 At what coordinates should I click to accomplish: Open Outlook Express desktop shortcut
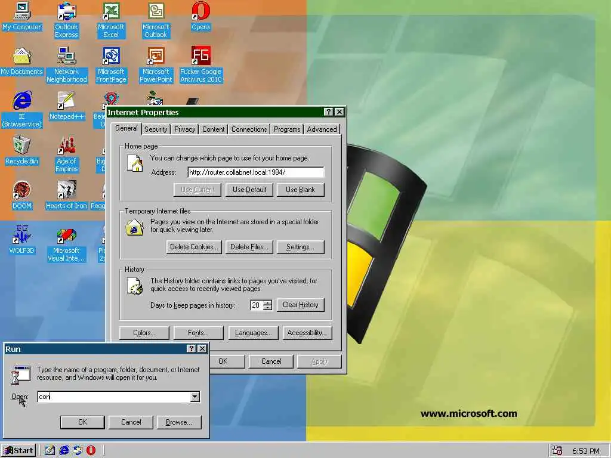pos(66,20)
